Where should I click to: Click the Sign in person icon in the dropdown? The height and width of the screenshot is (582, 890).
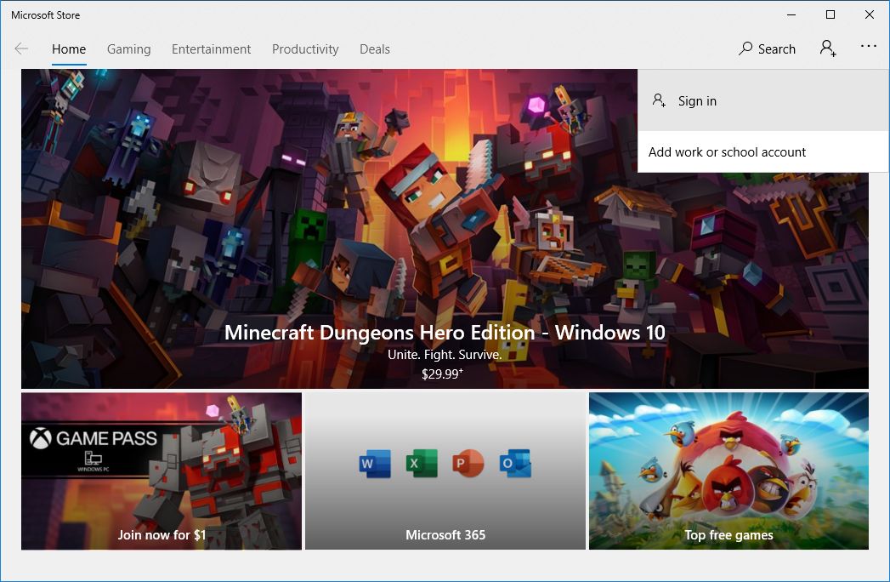pyautogui.click(x=658, y=100)
